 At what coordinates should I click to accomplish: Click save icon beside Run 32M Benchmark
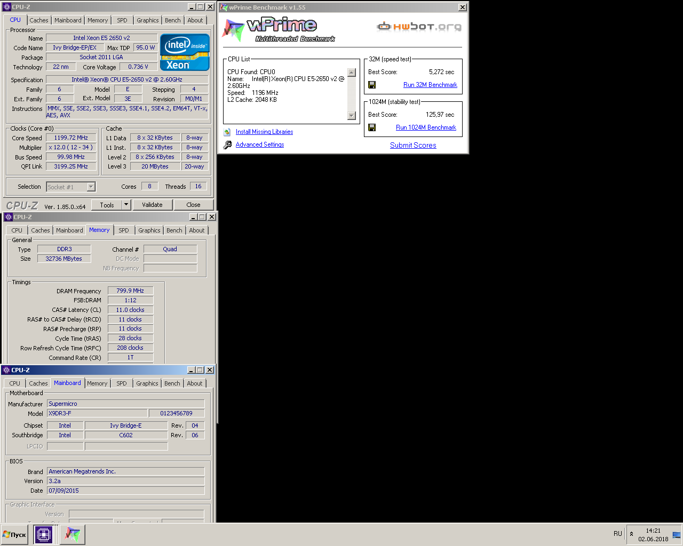(x=372, y=85)
